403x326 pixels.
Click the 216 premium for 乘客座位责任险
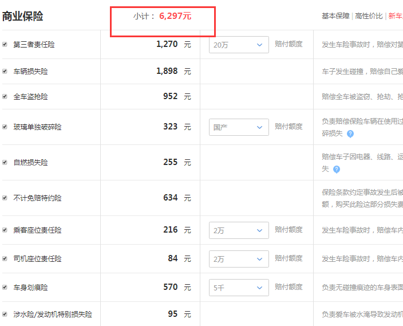pyautogui.click(x=171, y=230)
